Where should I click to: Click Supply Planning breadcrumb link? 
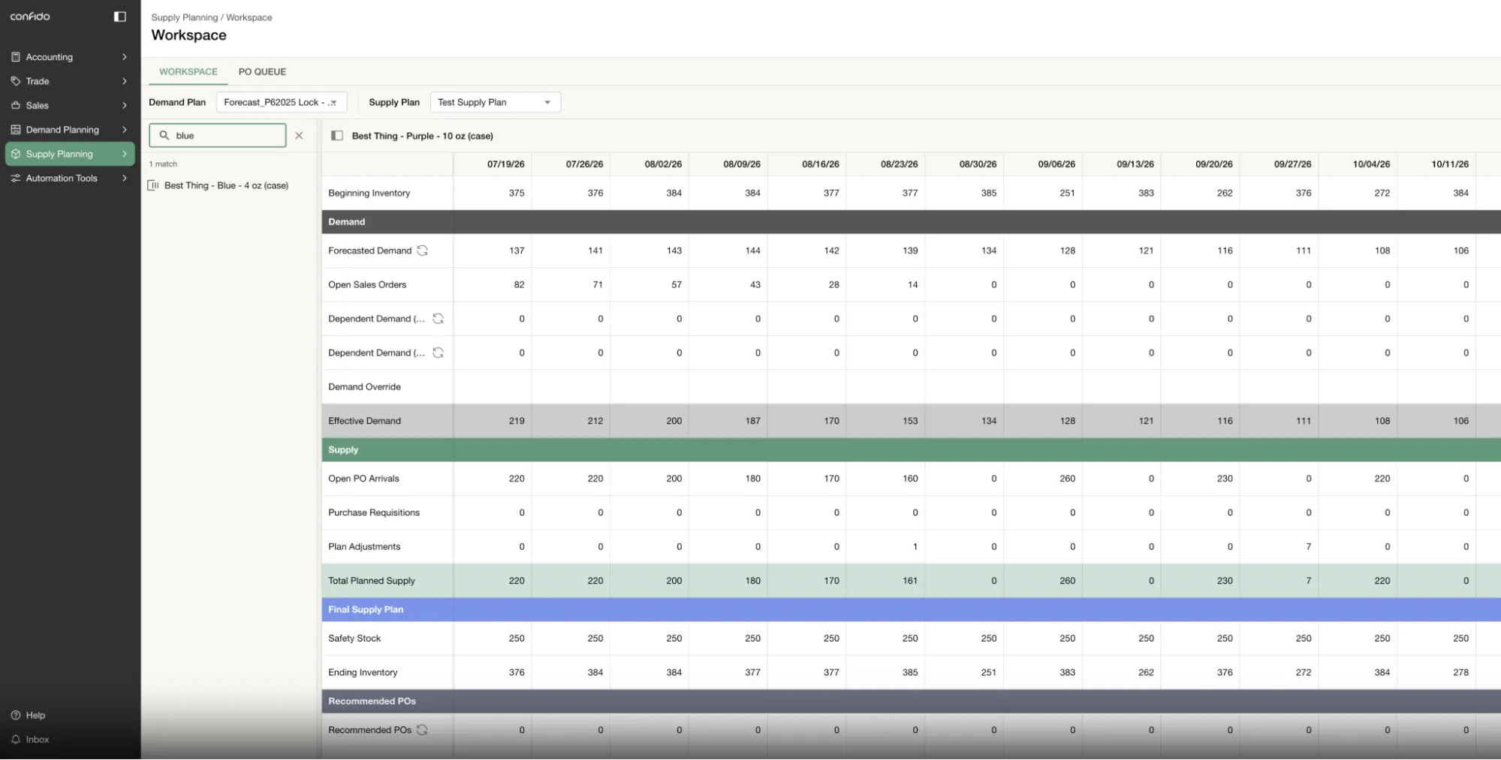[185, 17]
